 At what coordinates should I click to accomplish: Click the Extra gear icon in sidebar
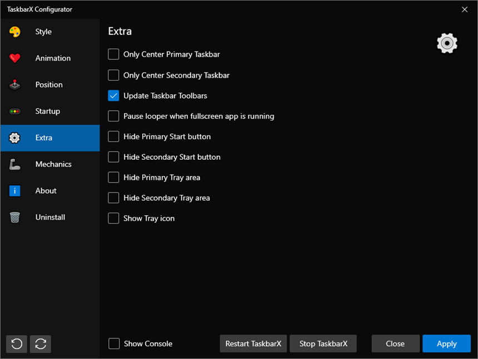coord(14,138)
